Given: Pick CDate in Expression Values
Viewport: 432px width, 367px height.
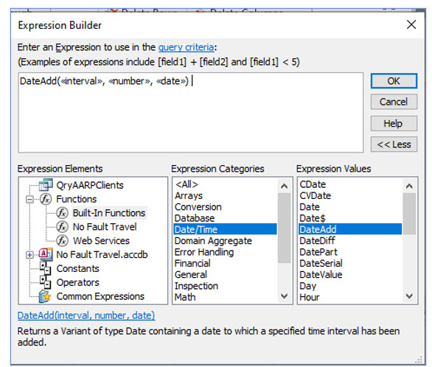Looking at the screenshot, I should pos(350,184).
